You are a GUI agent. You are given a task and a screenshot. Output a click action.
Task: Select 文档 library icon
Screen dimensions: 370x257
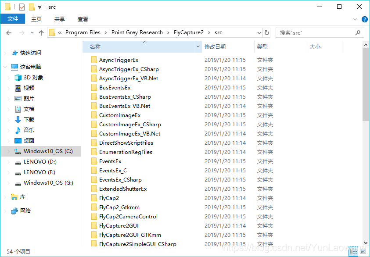click(x=18, y=109)
